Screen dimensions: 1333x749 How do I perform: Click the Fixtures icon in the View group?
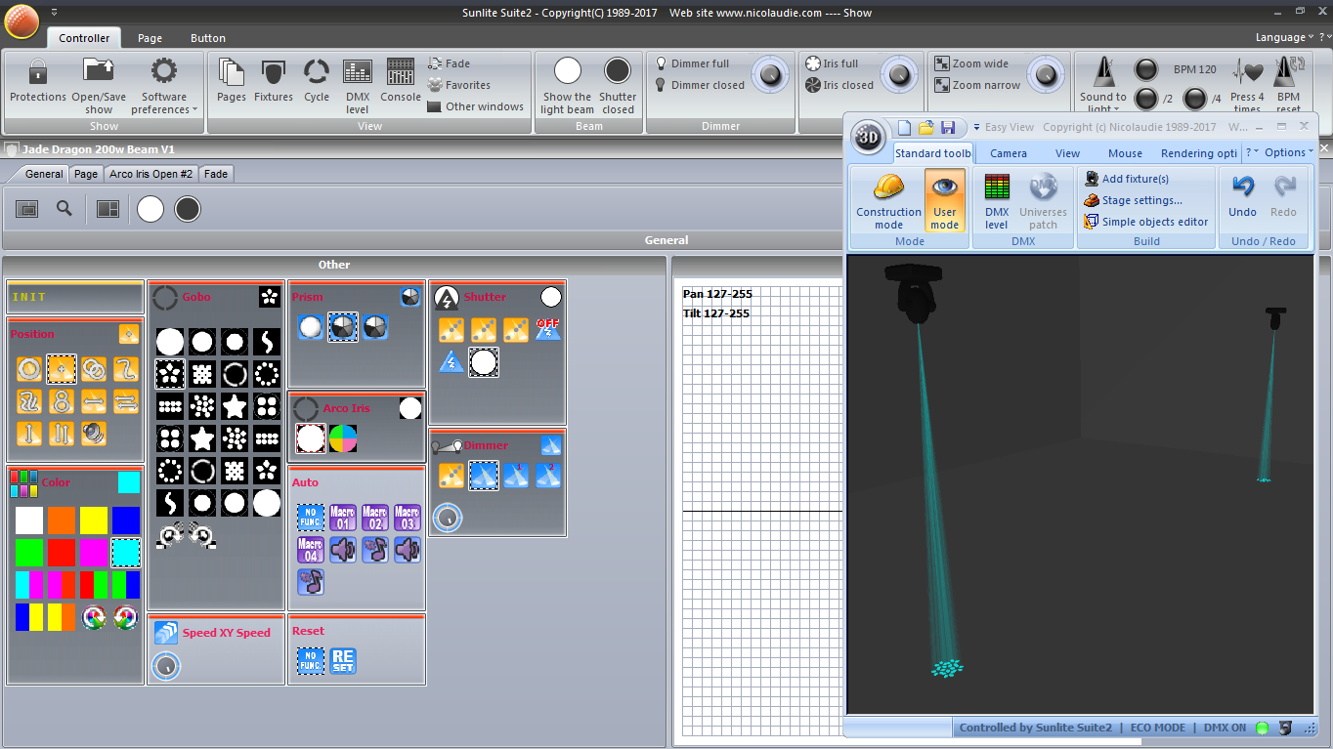(x=274, y=72)
